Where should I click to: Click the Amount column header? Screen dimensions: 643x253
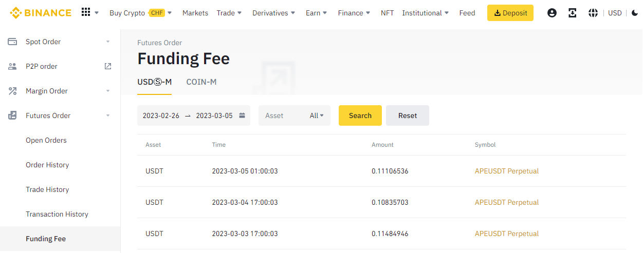click(x=382, y=145)
